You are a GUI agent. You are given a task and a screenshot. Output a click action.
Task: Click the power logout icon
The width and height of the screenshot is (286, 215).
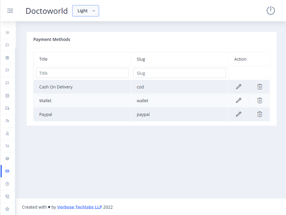click(x=271, y=11)
